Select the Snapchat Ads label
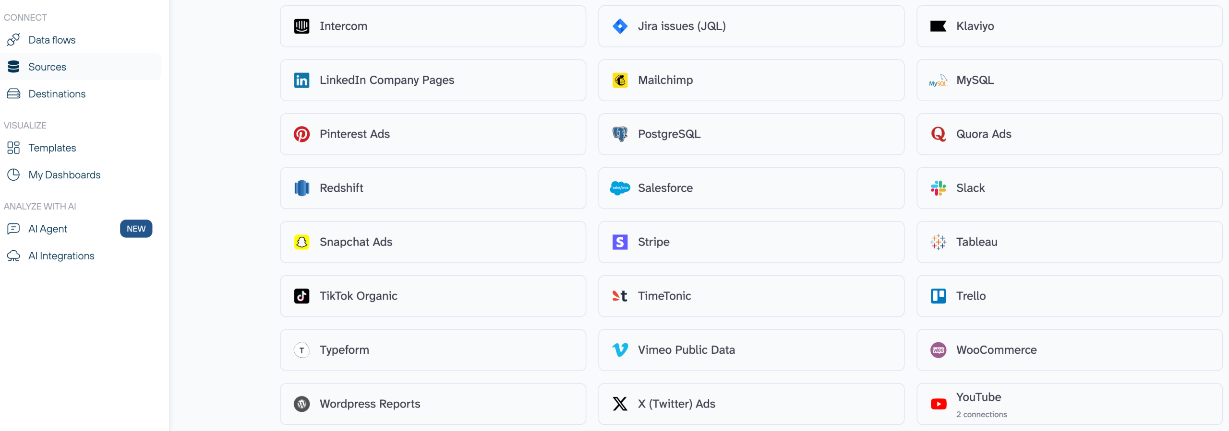1229x431 pixels. tap(356, 242)
